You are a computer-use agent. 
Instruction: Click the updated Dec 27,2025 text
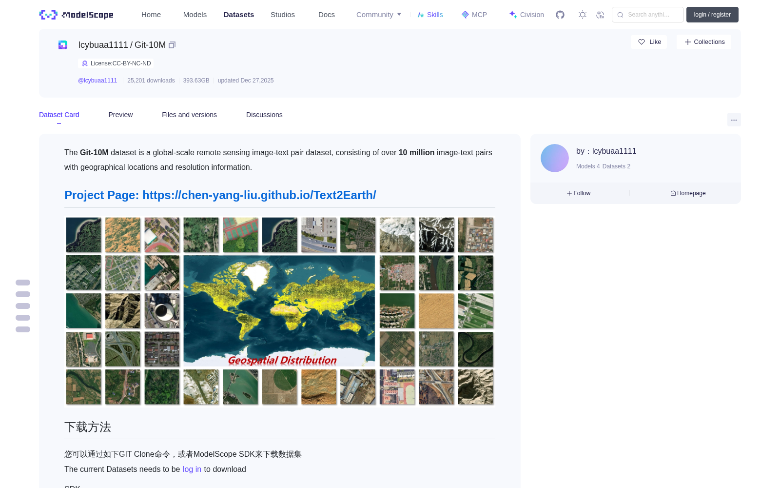[x=246, y=81]
